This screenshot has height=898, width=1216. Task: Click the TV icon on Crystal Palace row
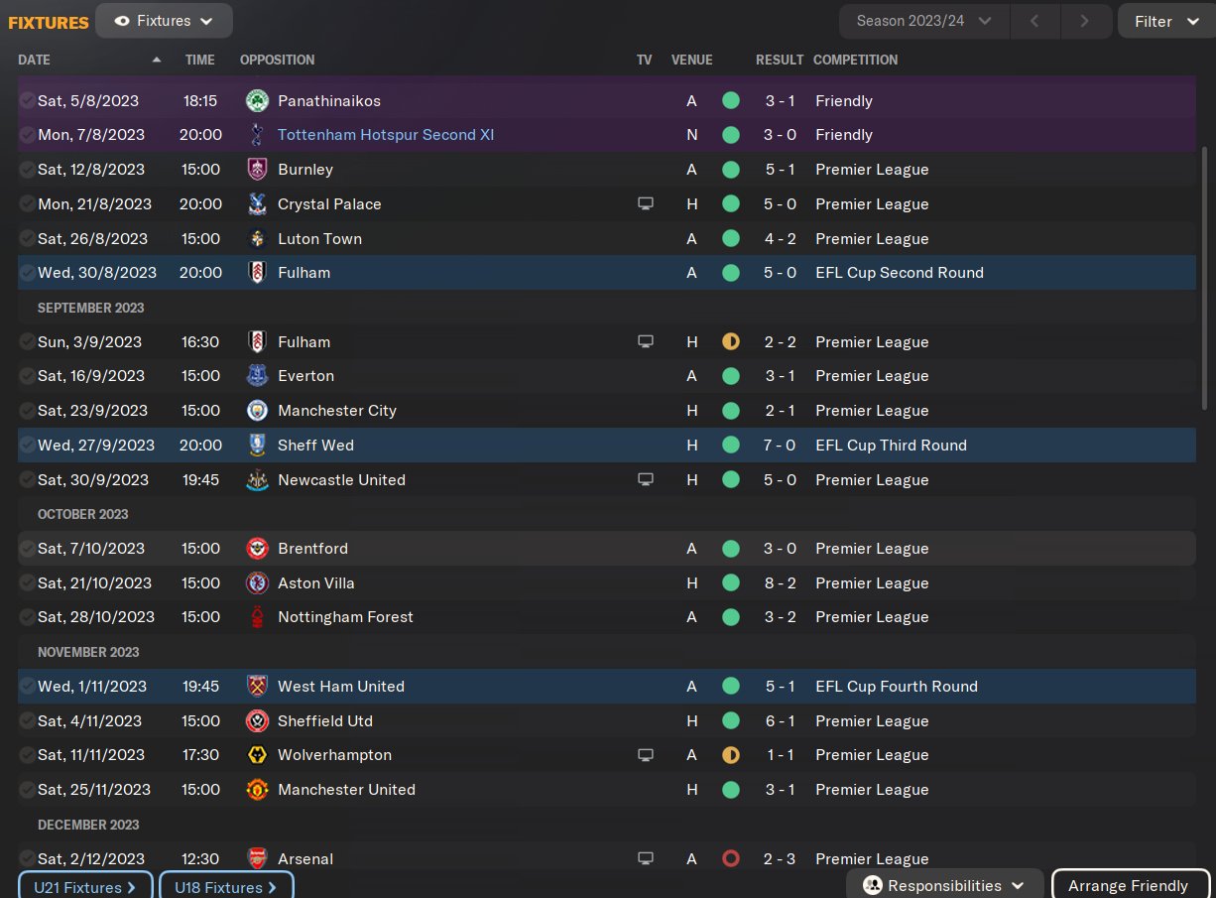[646, 203]
